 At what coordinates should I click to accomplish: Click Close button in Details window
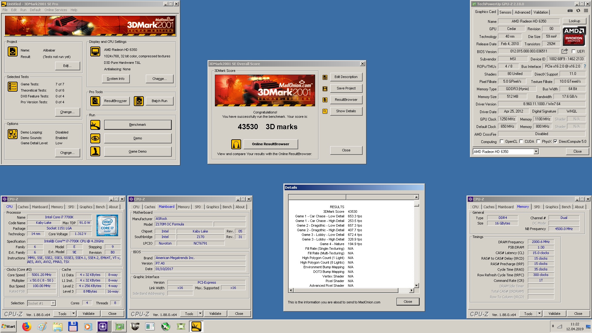408,302
